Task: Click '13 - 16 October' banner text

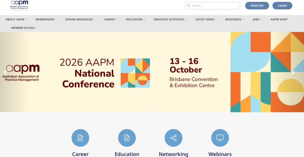Action: point(186,65)
